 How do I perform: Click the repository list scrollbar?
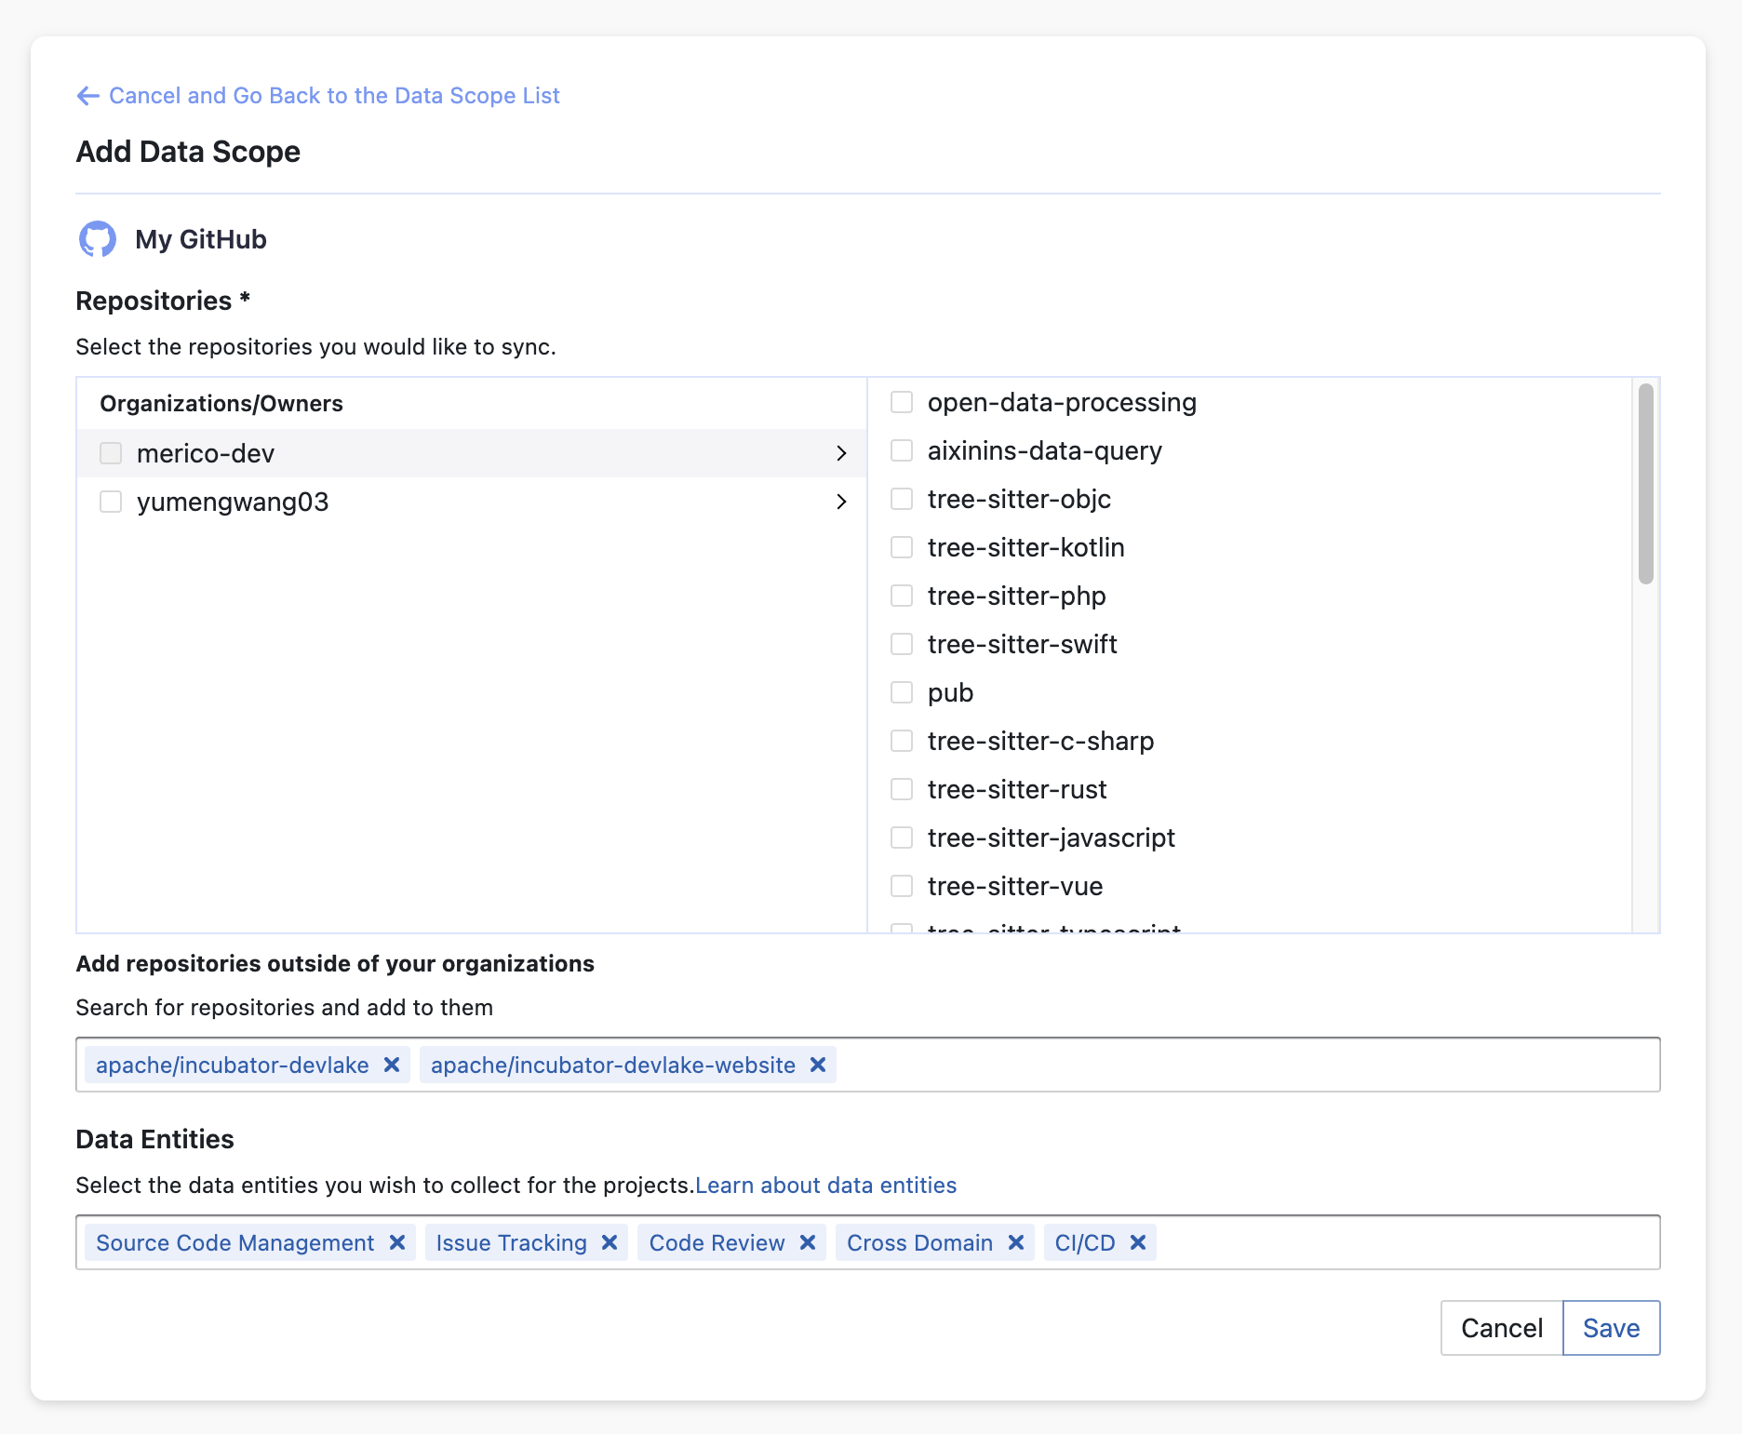click(1645, 484)
